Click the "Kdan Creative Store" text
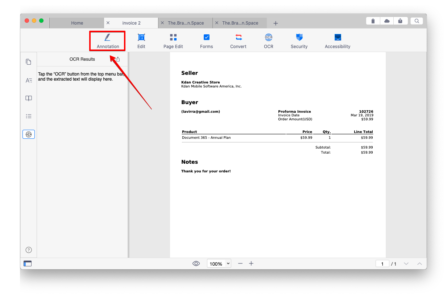Image resolution: width=447 pixels, height=296 pixels. click(x=200, y=82)
